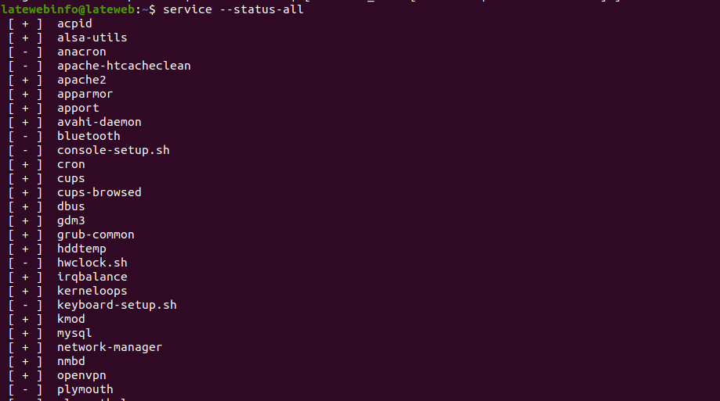This screenshot has height=401, width=720.
Task: Select the network-manager service text
Action: pos(110,347)
